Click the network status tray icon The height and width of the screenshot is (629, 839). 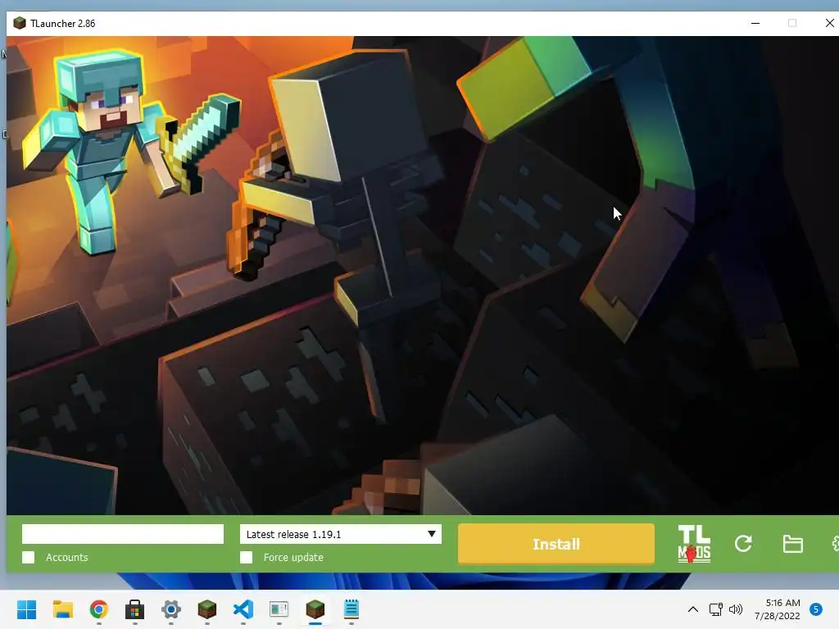[x=715, y=609]
